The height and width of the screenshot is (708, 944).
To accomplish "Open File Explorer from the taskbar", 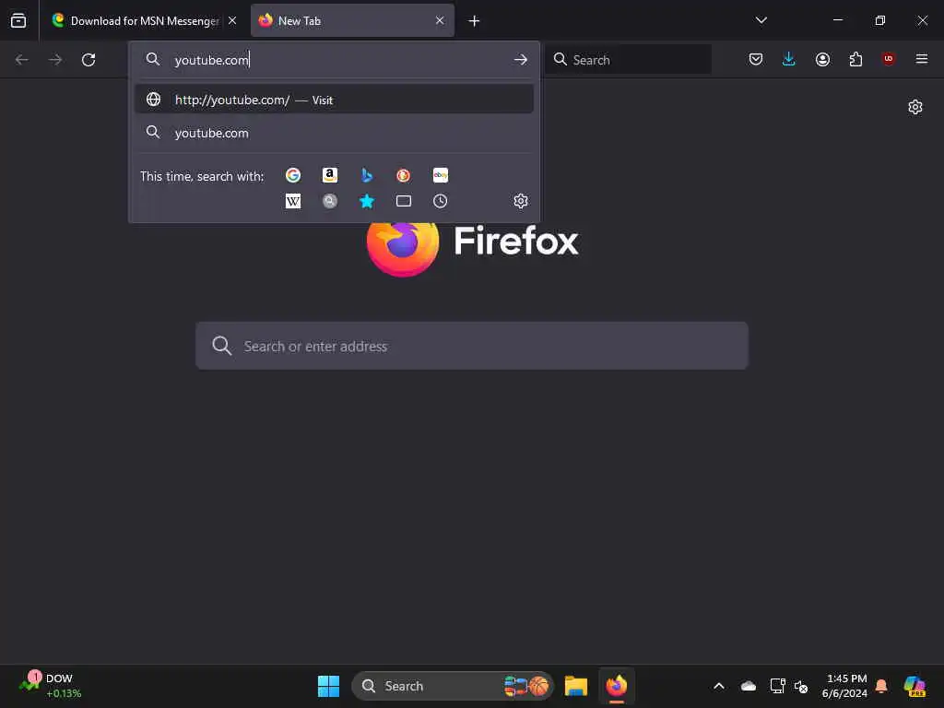I will pos(575,686).
